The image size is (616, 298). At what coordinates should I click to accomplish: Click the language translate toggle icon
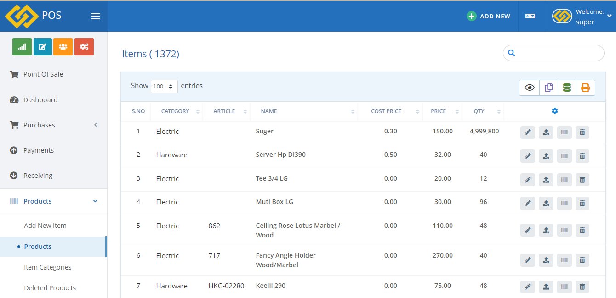530,16
